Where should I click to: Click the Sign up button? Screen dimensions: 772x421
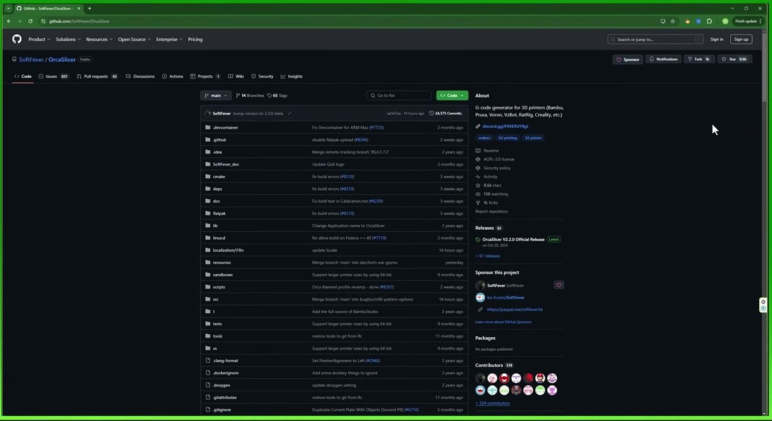pyautogui.click(x=741, y=39)
